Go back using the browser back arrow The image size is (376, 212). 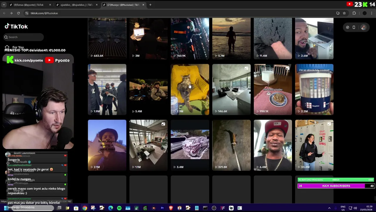tap(4, 13)
